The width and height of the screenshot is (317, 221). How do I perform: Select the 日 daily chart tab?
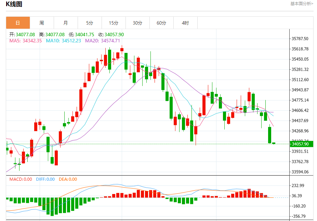pos(18,23)
